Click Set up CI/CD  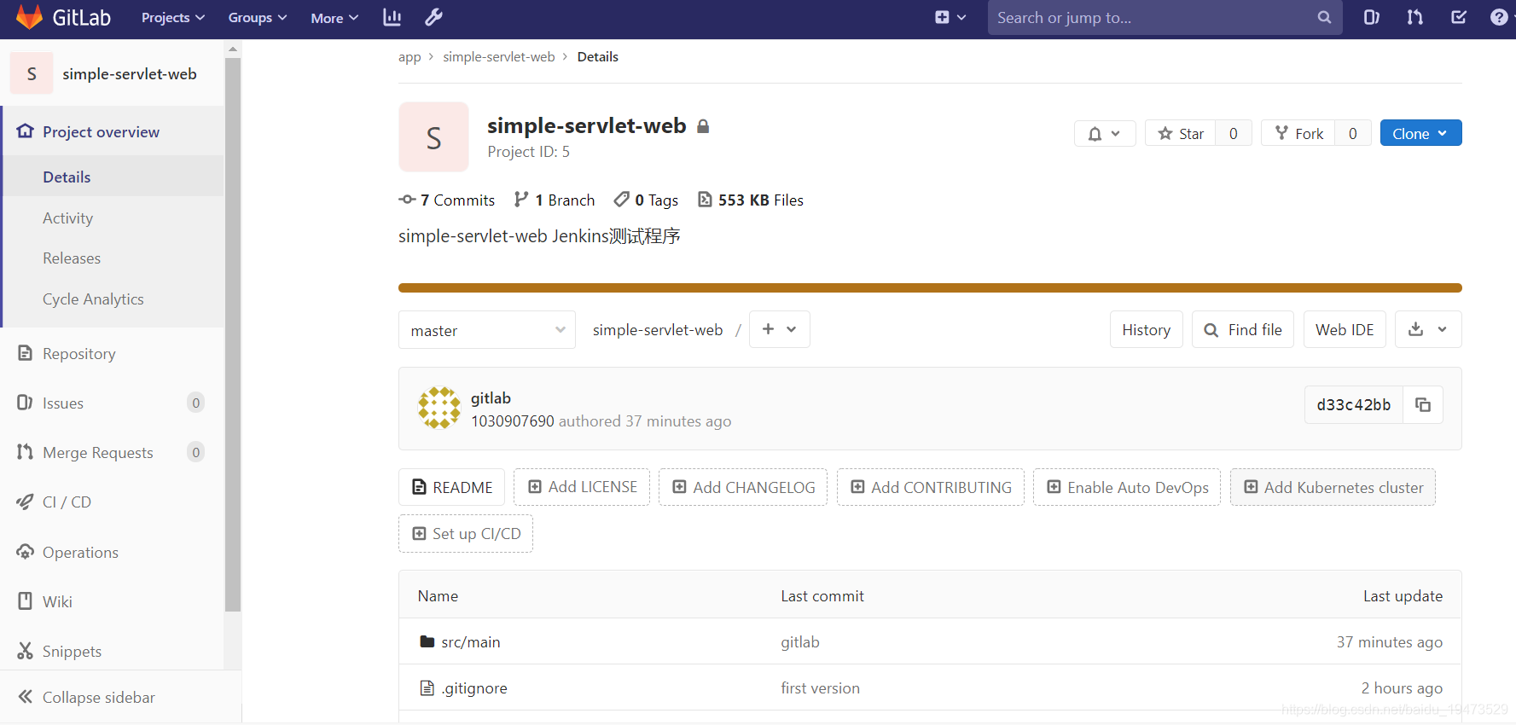[x=466, y=533]
